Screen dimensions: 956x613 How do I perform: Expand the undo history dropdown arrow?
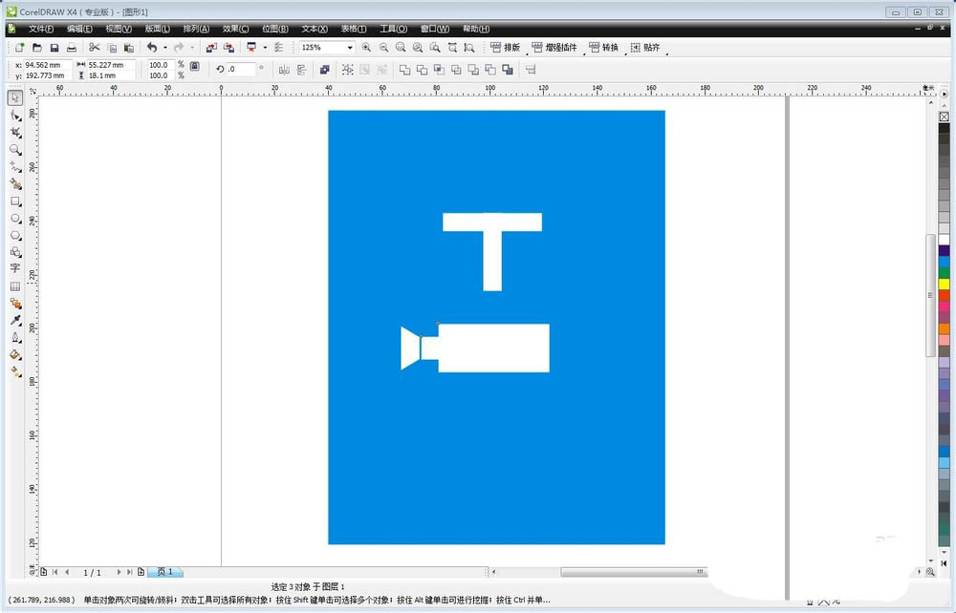(x=164, y=47)
